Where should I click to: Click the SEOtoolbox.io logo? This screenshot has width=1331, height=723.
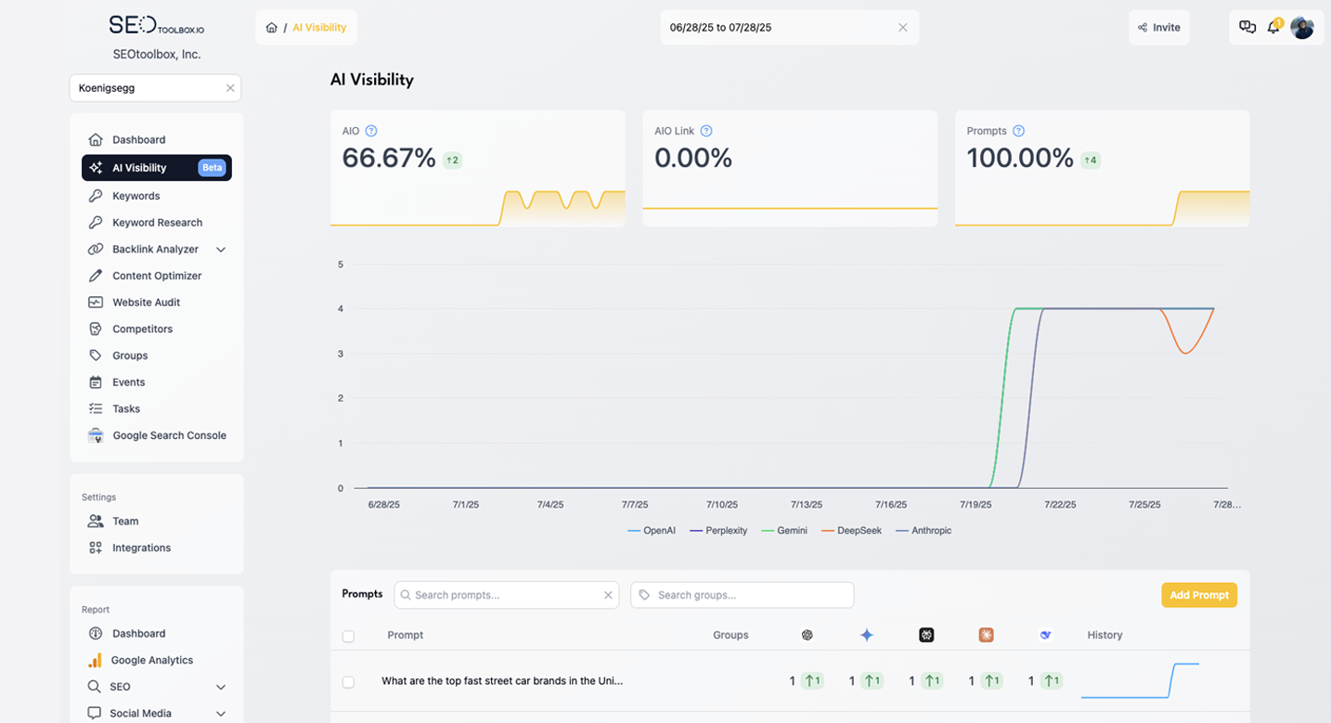click(x=156, y=25)
